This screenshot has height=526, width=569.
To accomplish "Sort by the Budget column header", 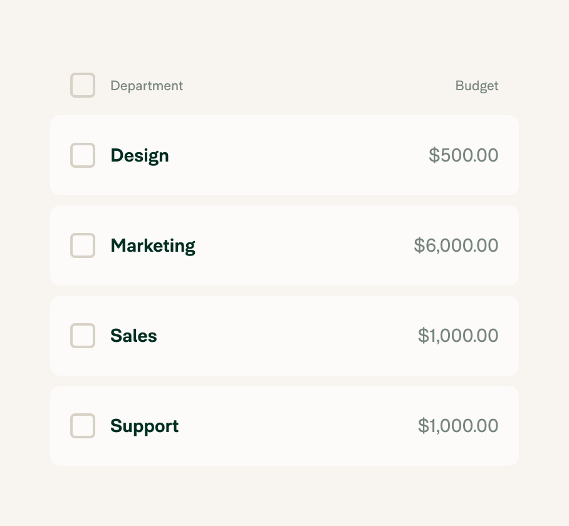I will click(477, 86).
